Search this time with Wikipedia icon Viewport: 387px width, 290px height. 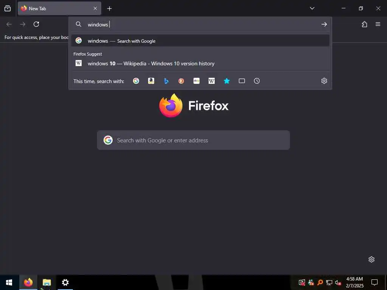[x=212, y=81]
